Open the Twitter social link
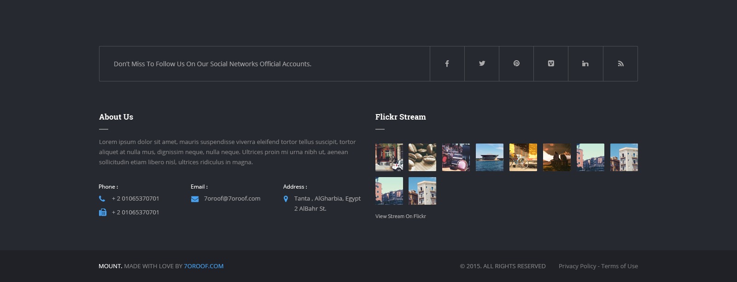The width and height of the screenshot is (737, 282). (x=482, y=63)
